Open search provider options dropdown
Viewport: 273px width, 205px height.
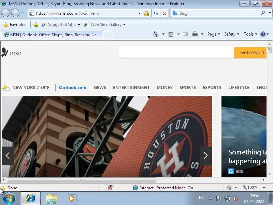coord(270,13)
